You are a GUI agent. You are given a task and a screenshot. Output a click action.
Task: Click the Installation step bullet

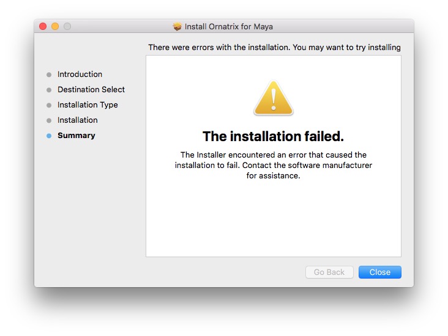point(49,120)
